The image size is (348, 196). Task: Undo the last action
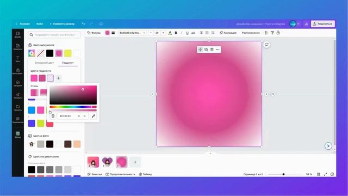coord(83,24)
